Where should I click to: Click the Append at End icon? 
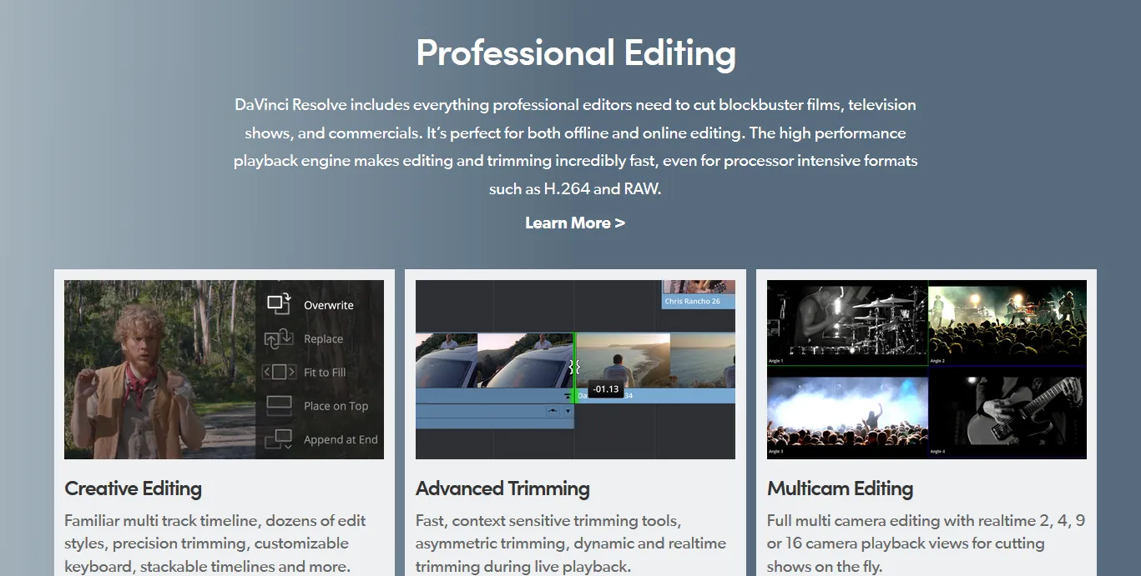(x=279, y=439)
